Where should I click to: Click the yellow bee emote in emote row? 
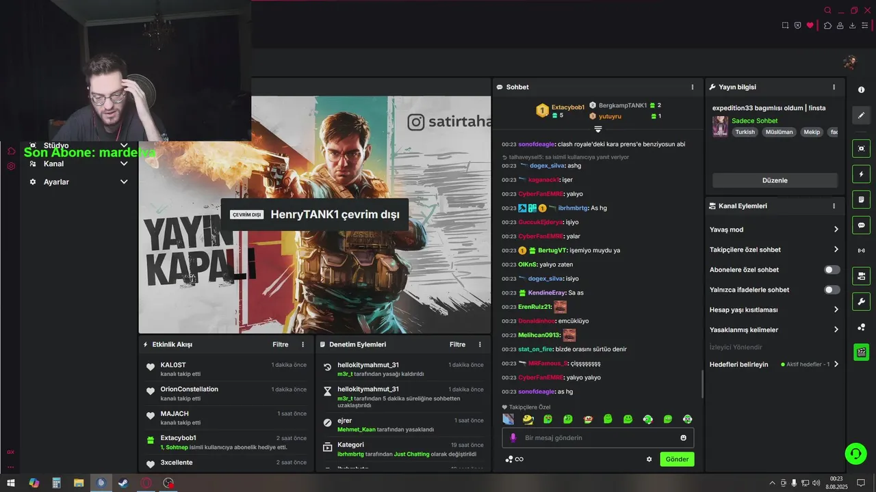pos(528,419)
